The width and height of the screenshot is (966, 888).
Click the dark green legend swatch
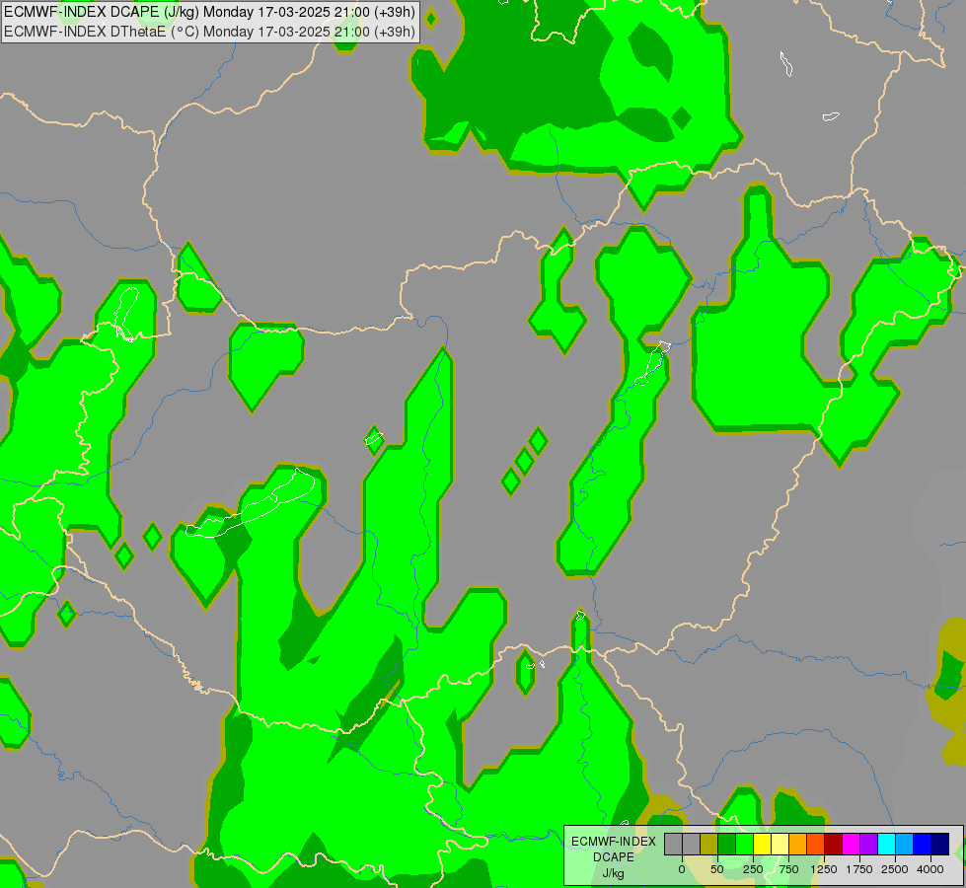pyautogui.click(x=726, y=844)
